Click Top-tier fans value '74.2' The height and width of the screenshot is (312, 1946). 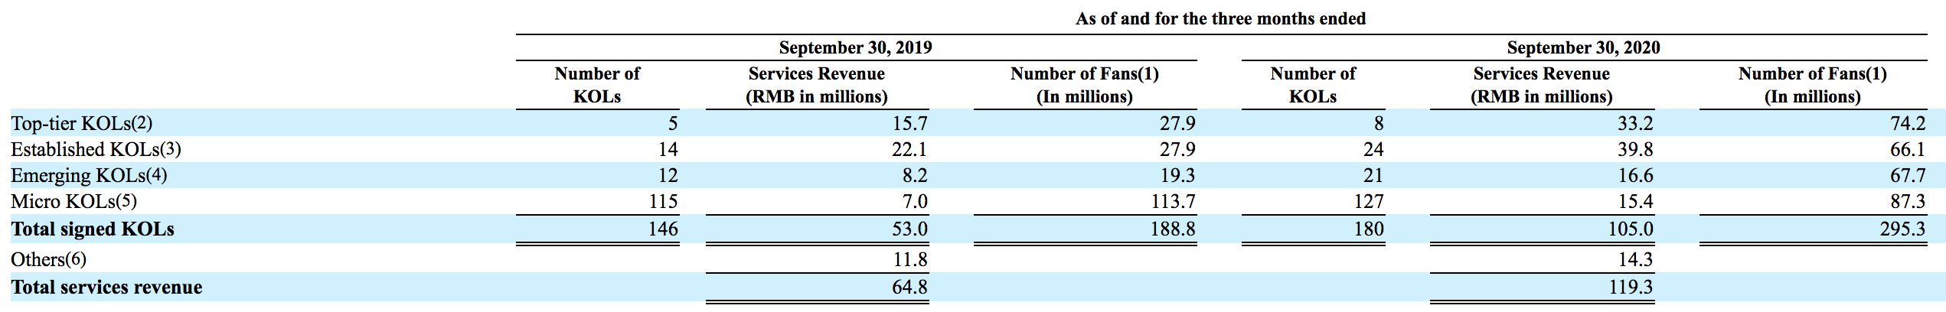(x=1907, y=123)
